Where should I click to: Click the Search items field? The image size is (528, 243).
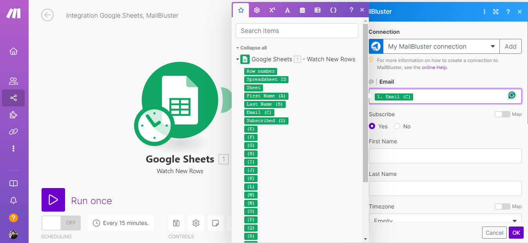[x=297, y=31]
